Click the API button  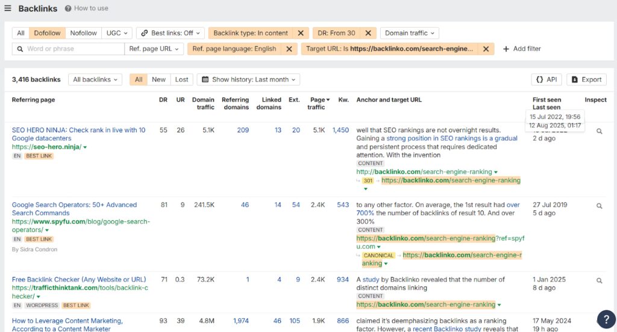(x=547, y=79)
